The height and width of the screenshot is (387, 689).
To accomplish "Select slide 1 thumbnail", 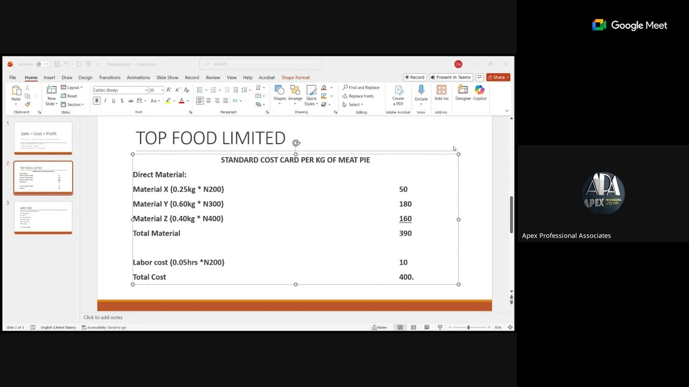I will pyautogui.click(x=43, y=138).
